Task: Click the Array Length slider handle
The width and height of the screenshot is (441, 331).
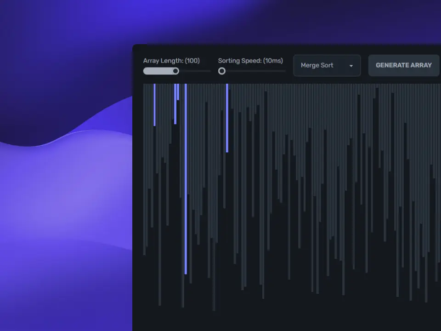Action: click(175, 71)
